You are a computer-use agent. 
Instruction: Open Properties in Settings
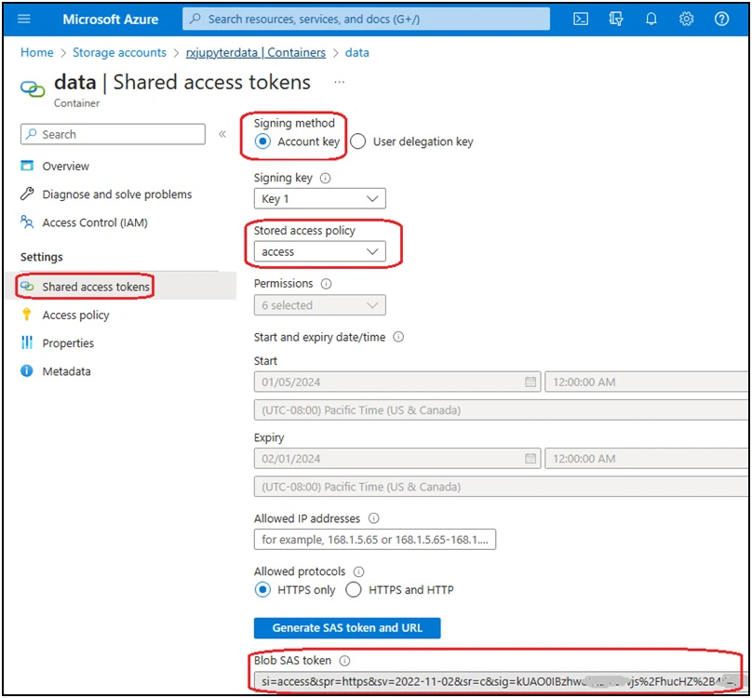[x=68, y=343]
